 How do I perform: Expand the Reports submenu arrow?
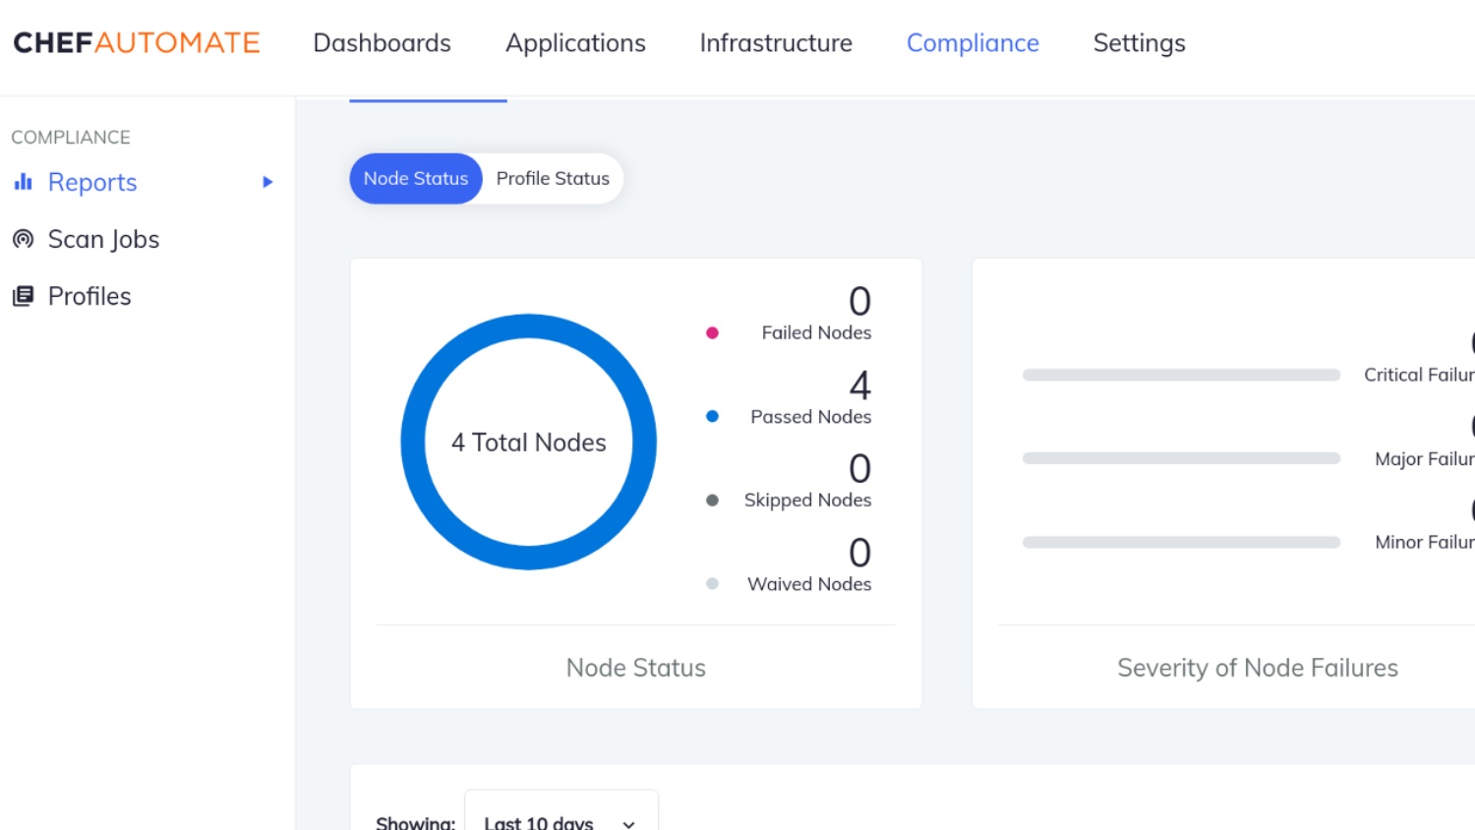pyautogui.click(x=266, y=182)
